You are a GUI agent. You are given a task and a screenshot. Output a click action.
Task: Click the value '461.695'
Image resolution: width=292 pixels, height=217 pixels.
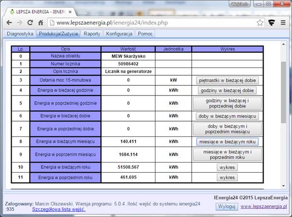click(x=128, y=177)
